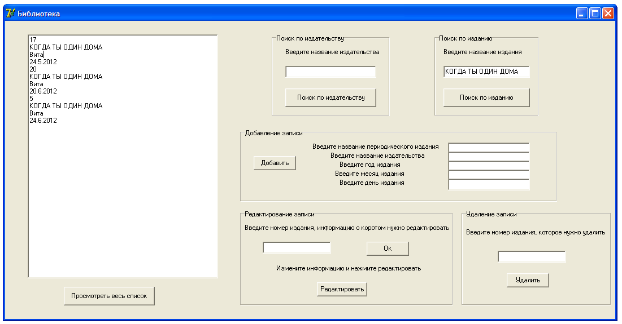Screen dimensions: 622x324
Task: Click the 'Введите название издательства' label in the publisher search group
Action: click(x=332, y=52)
